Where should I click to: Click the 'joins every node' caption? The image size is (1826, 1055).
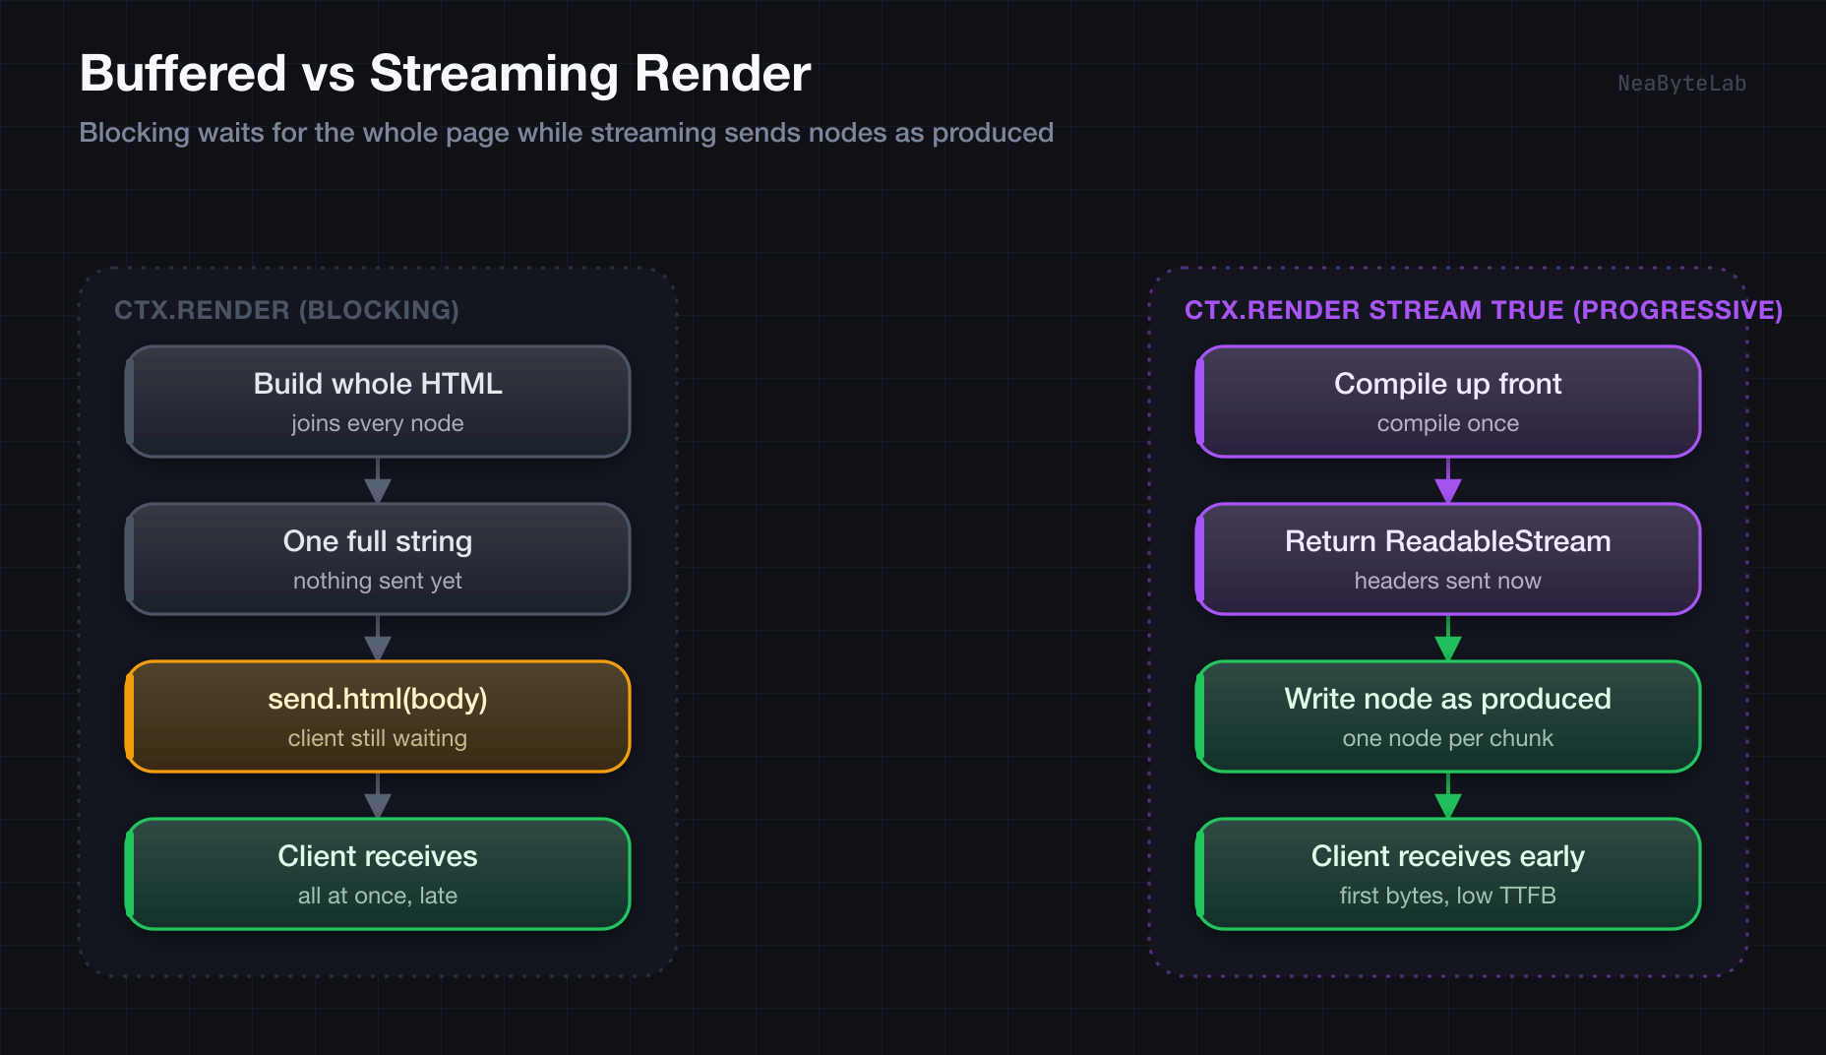coord(378,424)
